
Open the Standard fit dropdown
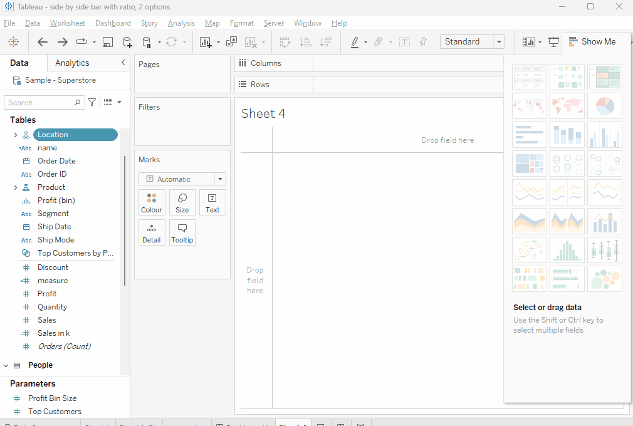[x=473, y=42]
